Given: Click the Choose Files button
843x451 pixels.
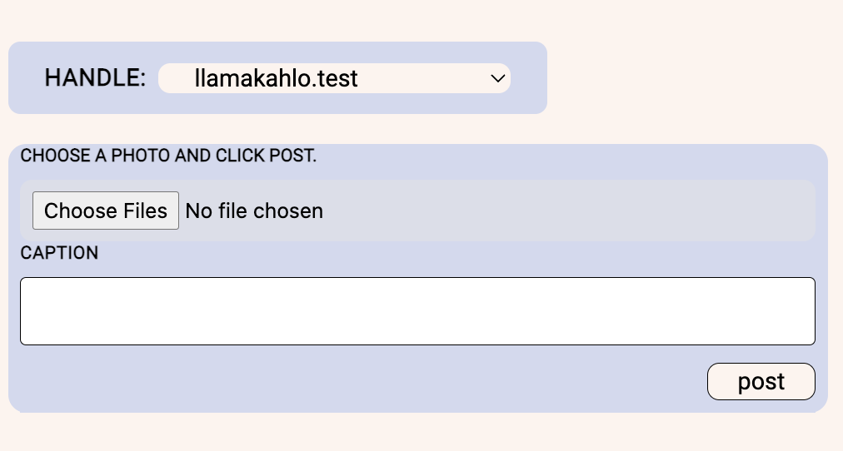Looking at the screenshot, I should coord(106,211).
